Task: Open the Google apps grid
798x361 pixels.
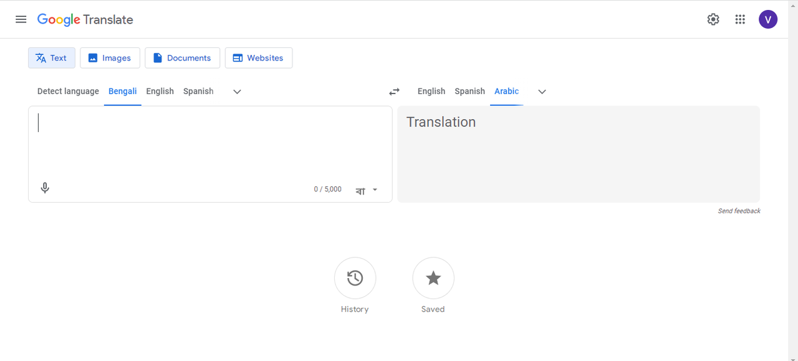Action: (x=740, y=19)
